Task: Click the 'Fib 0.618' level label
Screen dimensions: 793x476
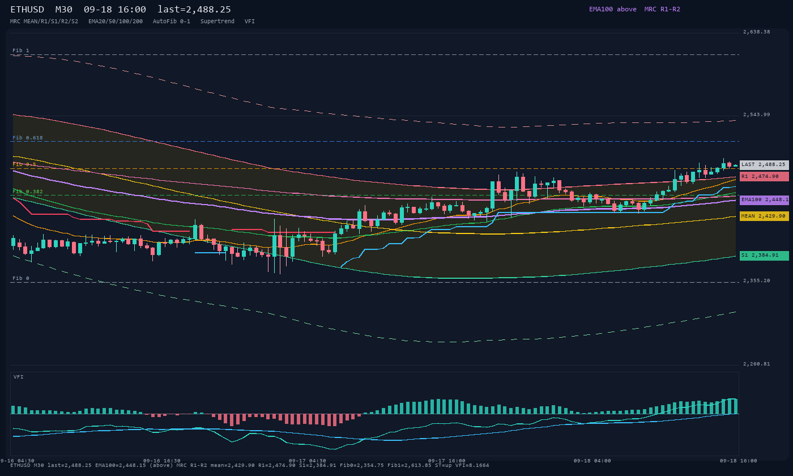Action: click(x=28, y=138)
